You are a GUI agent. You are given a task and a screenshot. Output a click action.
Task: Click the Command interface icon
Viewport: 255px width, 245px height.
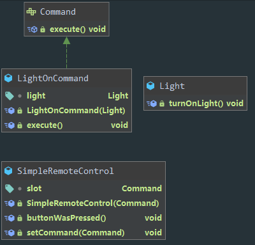click(31, 12)
